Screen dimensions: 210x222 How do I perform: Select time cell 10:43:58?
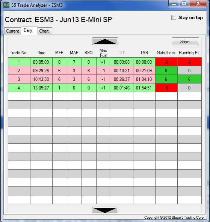point(41,79)
